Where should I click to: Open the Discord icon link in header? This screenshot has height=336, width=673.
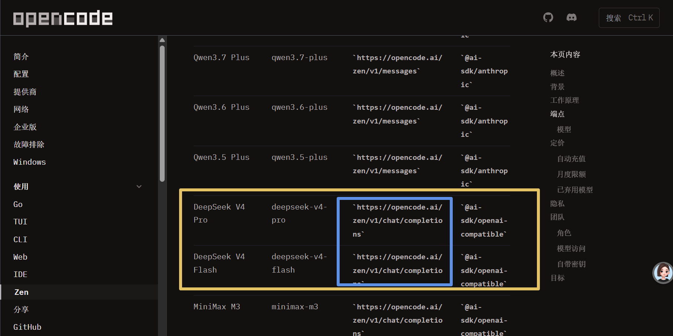pos(571,17)
